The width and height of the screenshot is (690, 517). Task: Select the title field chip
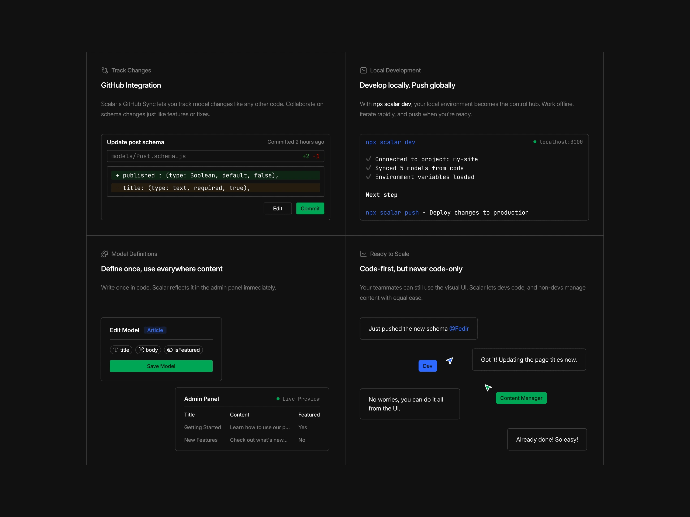coord(121,350)
